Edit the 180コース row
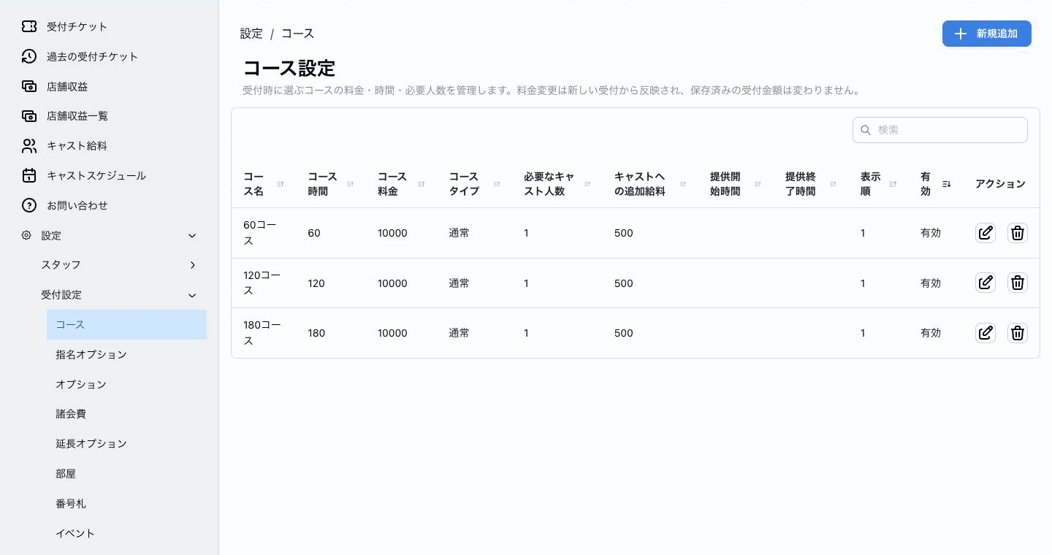1052x555 pixels. click(x=986, y=333)
